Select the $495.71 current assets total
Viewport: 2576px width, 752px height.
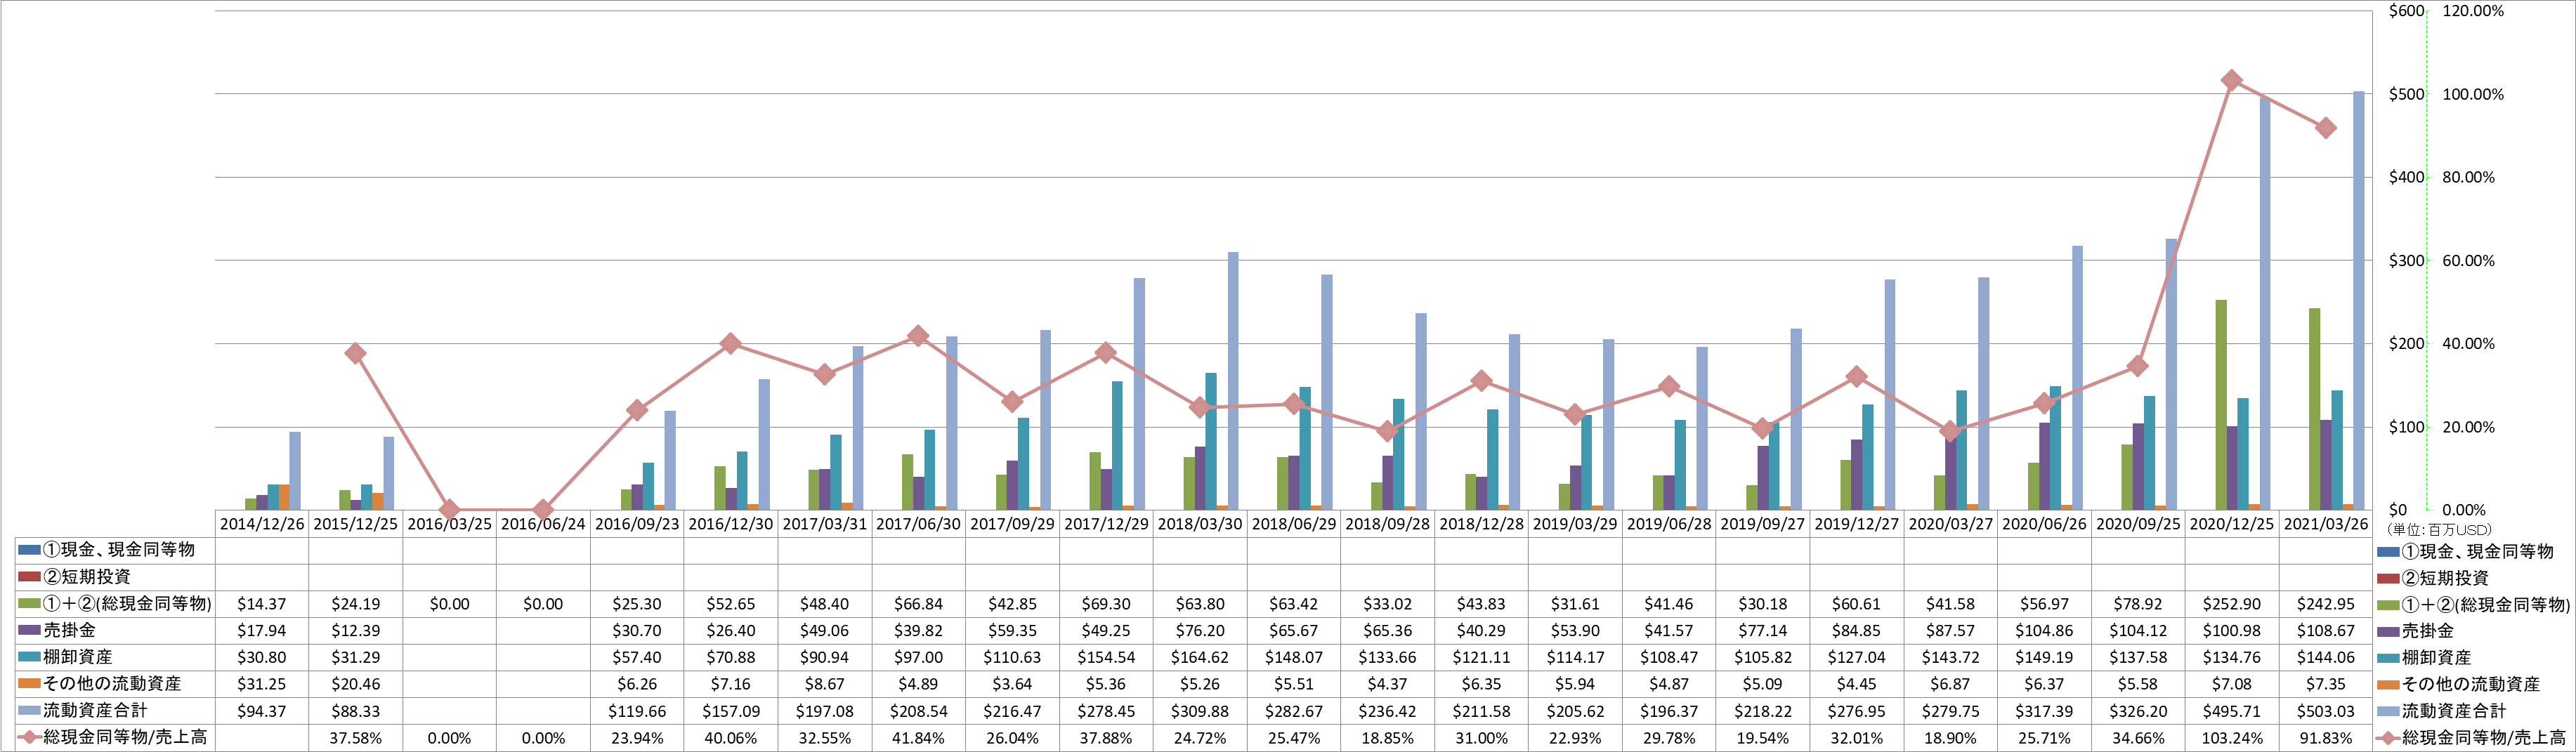click(x=2232, y=711)
